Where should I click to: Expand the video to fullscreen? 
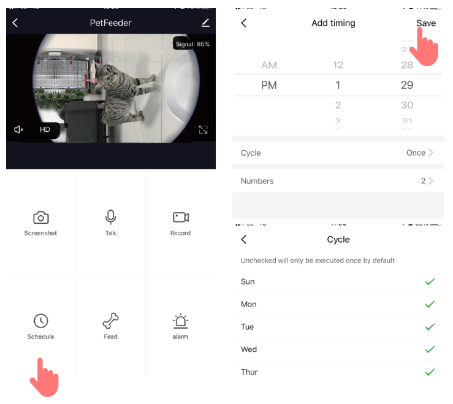203,129
